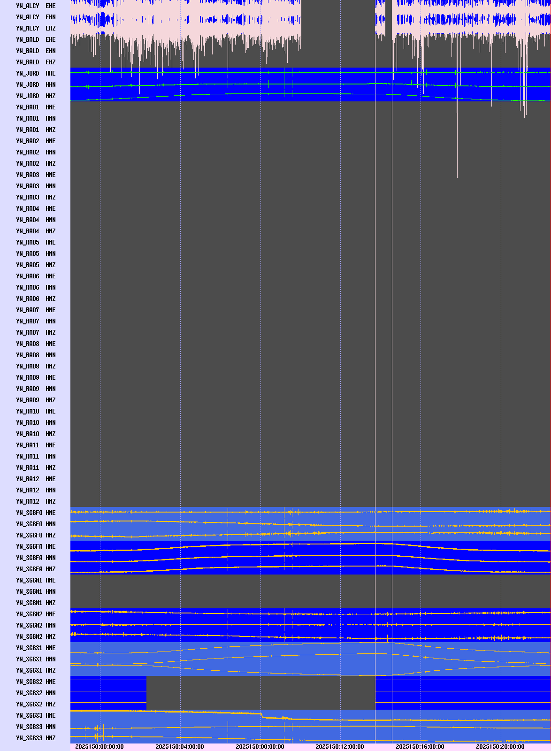Viewport: 551px width, 751px height.
Task: Select the YN_RA06 HNN channel label
Action: tap(36, 287)
